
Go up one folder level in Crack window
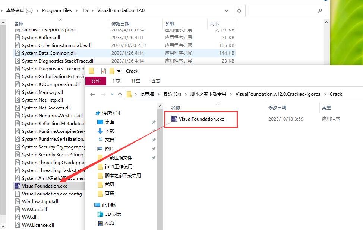point(120,94)
